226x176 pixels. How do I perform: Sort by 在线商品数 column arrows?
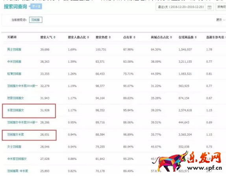point(196,37)
